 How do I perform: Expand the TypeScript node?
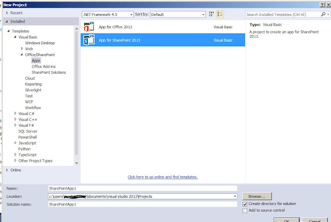[15, 155]
